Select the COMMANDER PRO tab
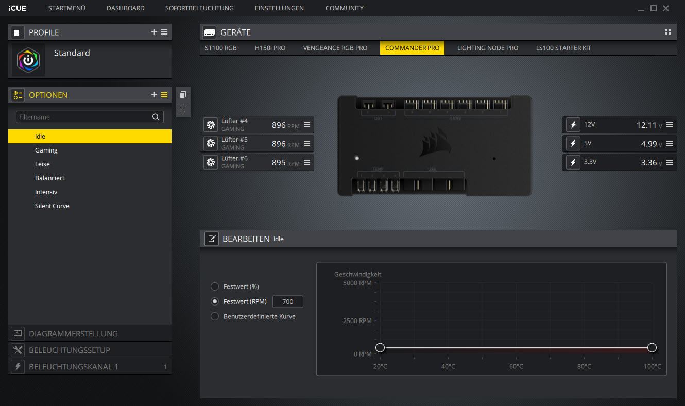Viewport: 685px width, 406px height. tap(412, 48)
